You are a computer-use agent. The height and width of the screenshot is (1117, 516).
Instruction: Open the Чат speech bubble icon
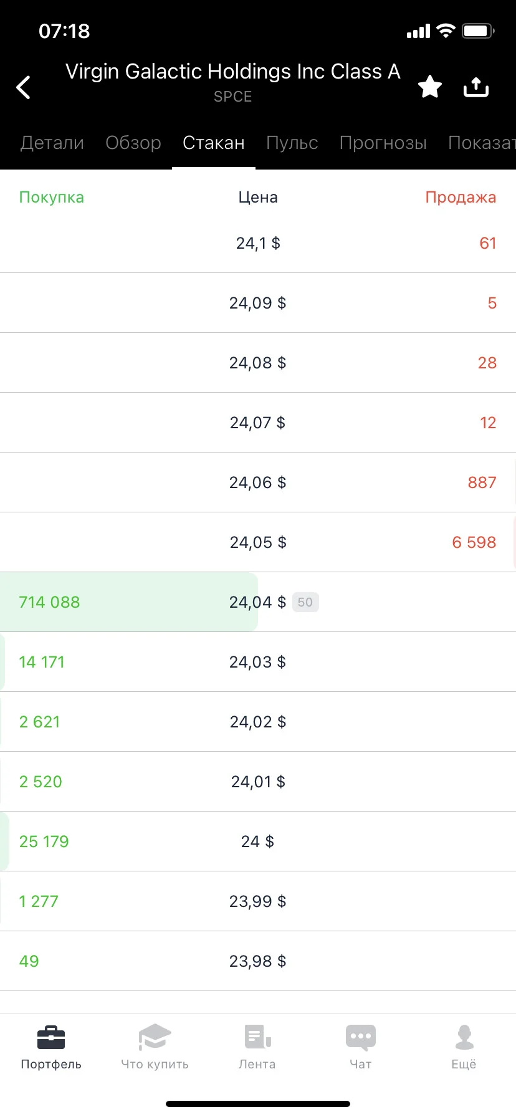[361, 1037]
